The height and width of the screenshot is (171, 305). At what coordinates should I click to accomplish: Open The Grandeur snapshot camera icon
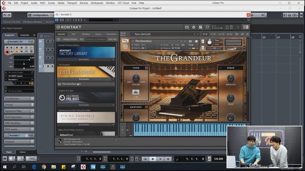190,41
